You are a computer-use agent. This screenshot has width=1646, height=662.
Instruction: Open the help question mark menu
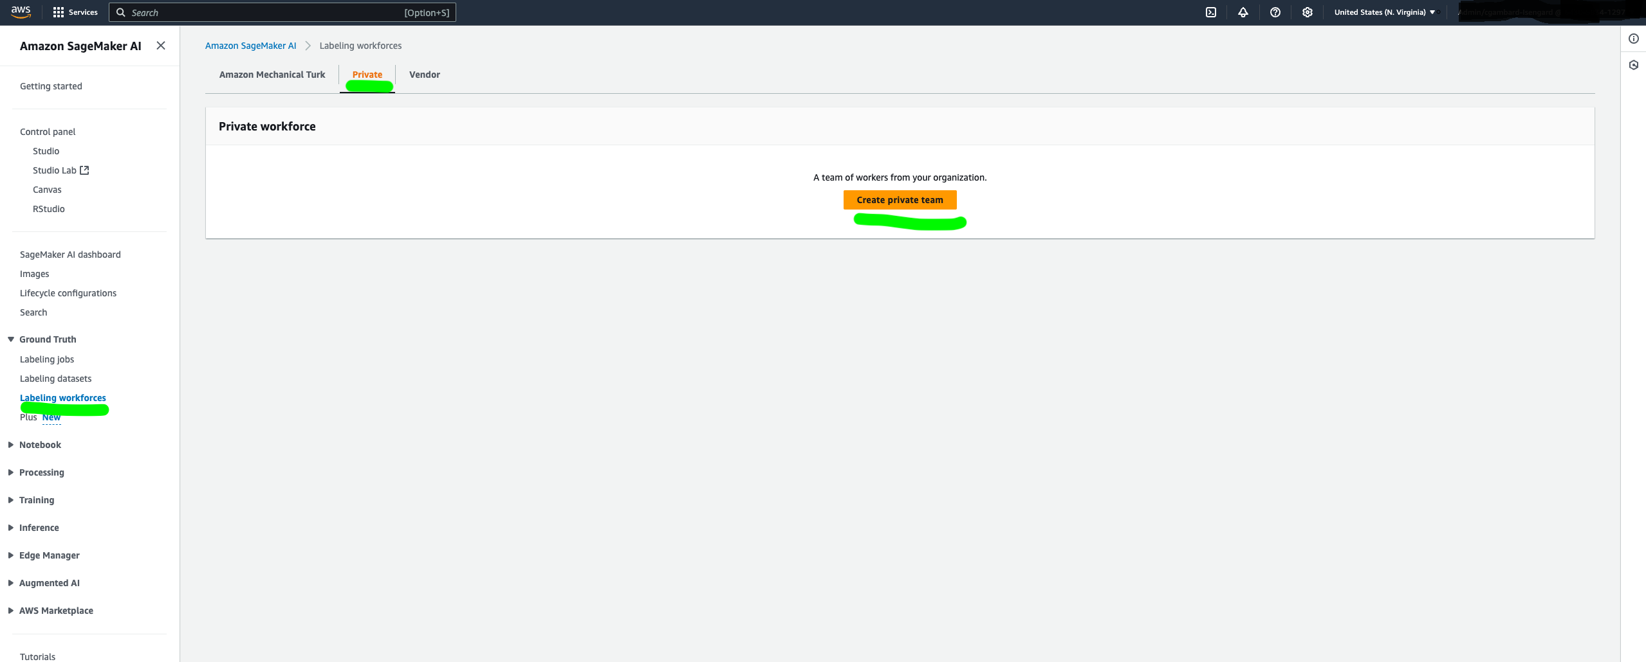1275,12
